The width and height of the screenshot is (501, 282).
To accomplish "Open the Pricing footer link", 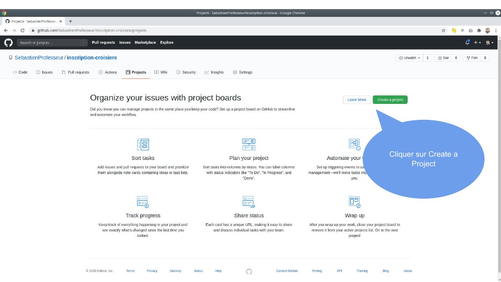I will click(317, 271).
